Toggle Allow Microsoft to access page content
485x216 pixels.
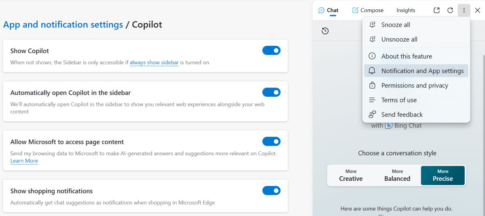click(271, 142)
